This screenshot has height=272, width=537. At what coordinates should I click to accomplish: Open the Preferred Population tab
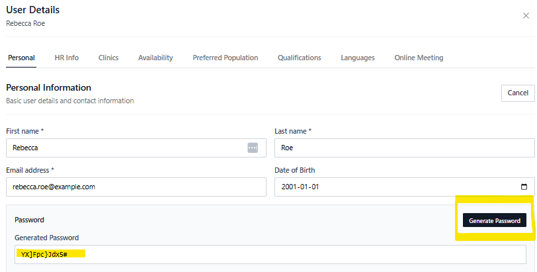pos(226,58)
